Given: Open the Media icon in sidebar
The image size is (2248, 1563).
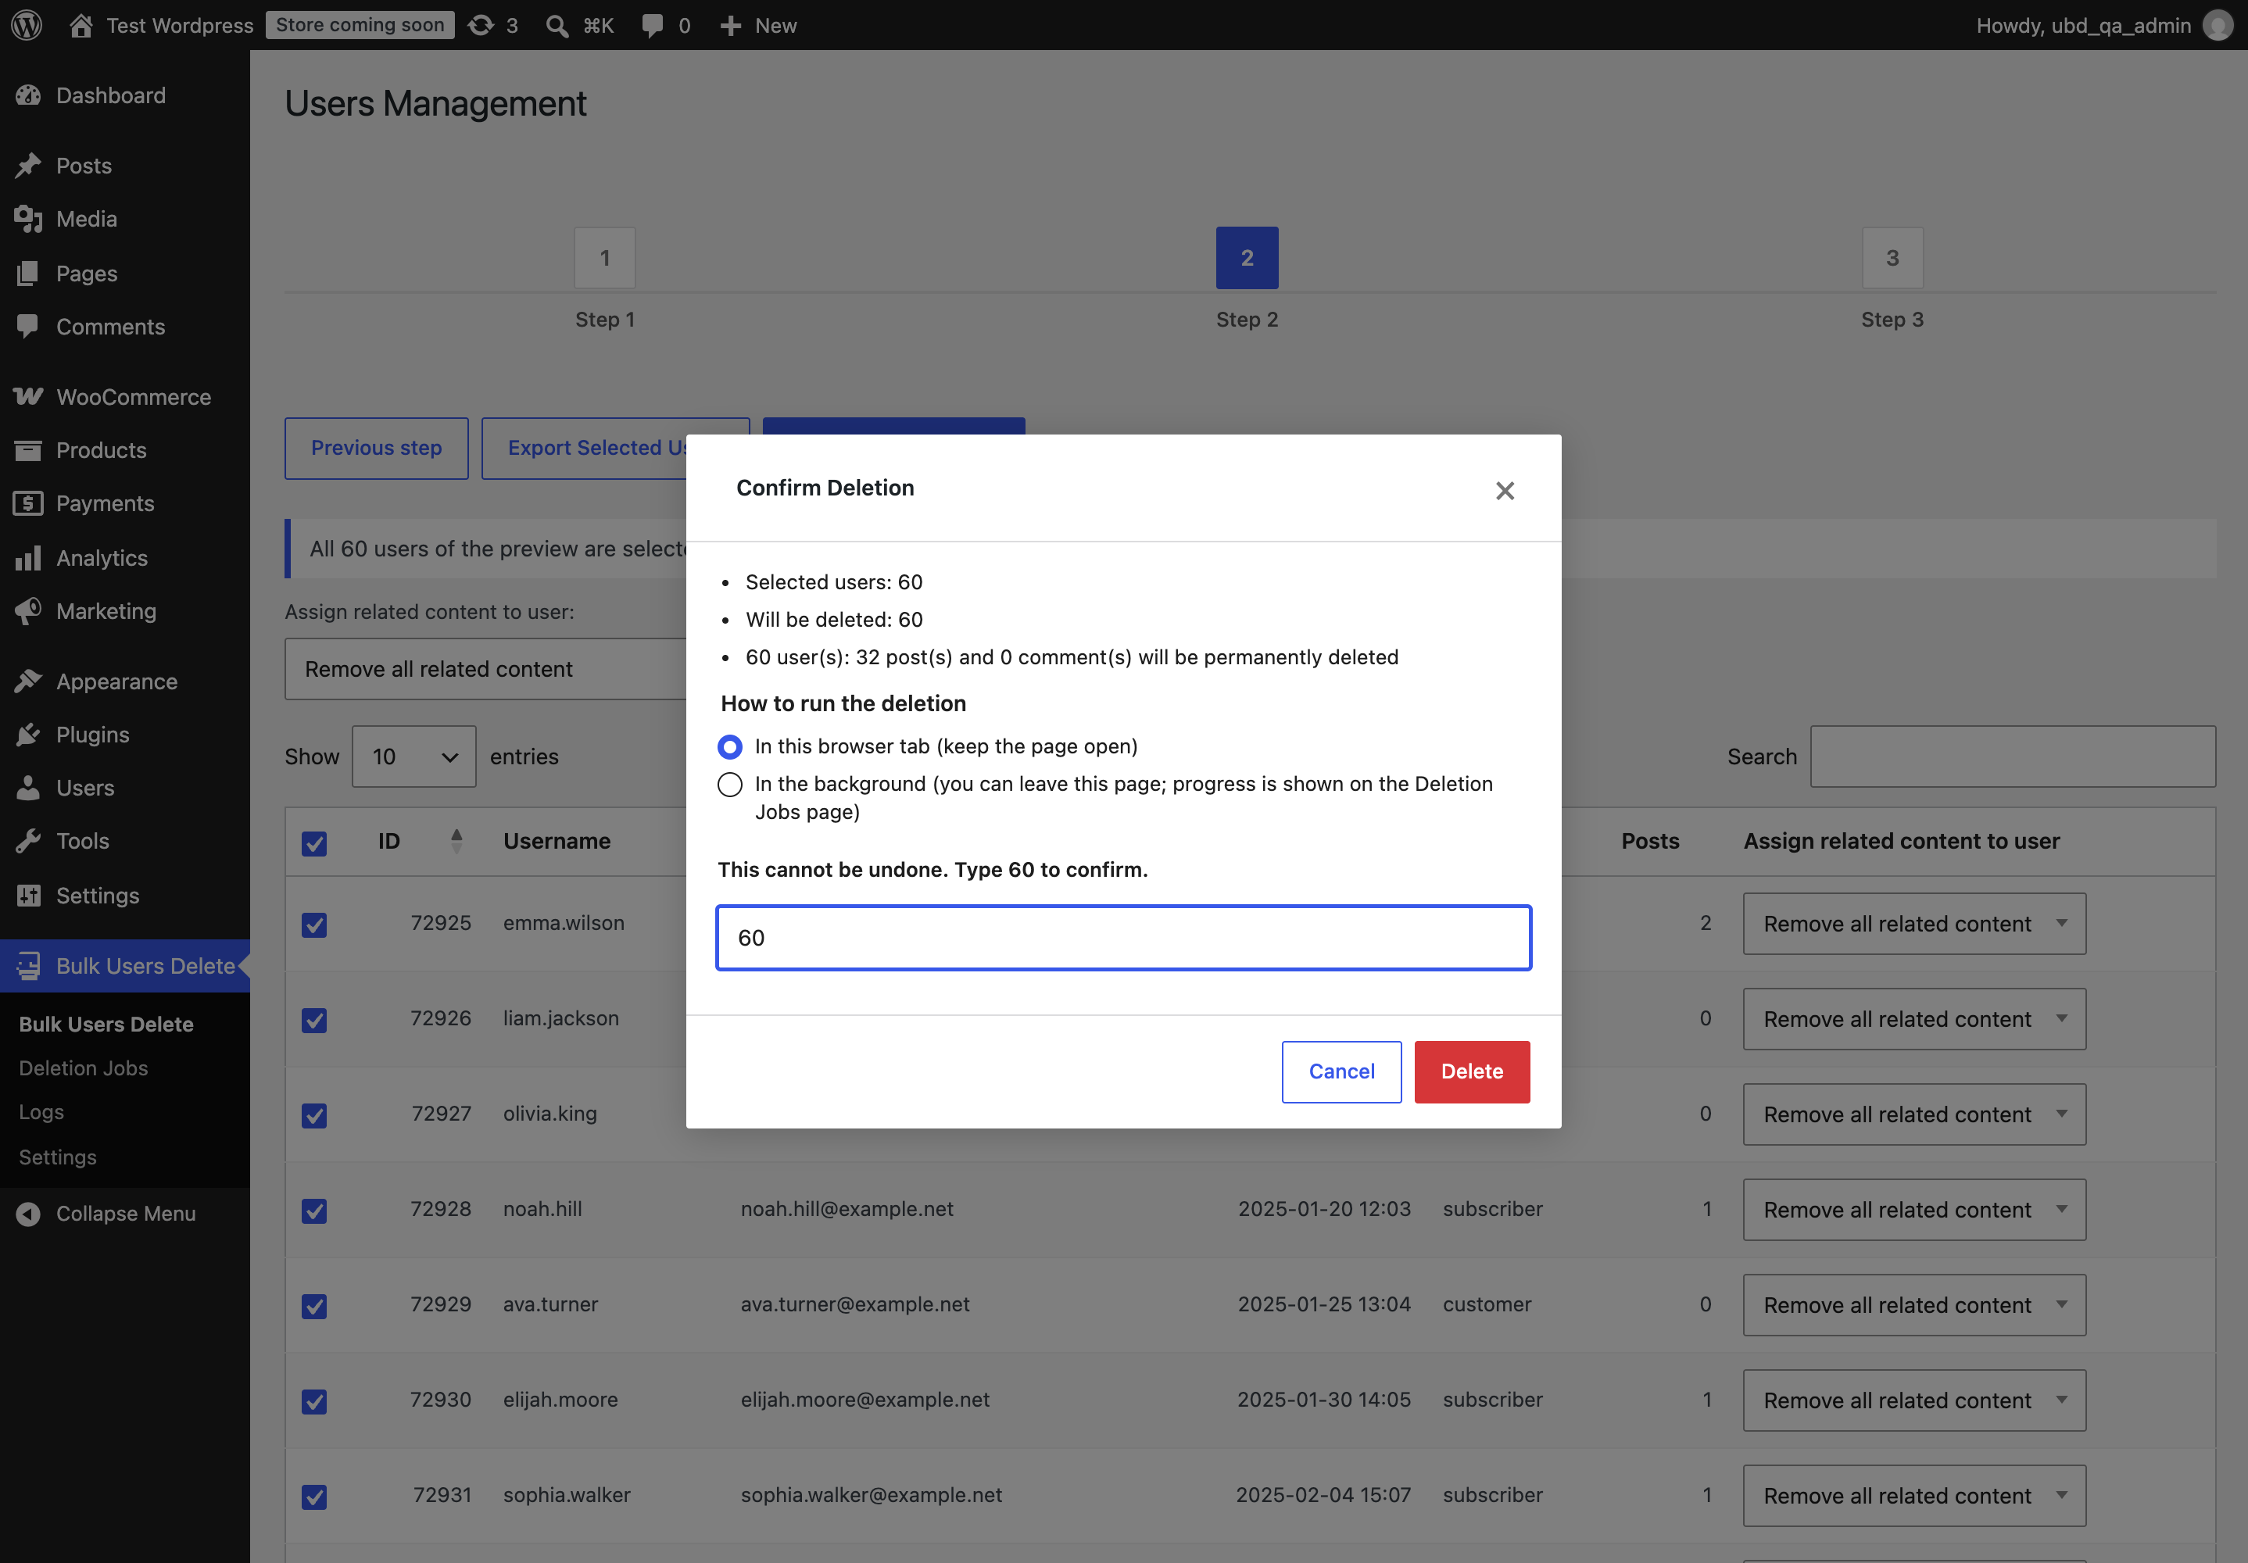Looking at the screenshot, I should [28, 220].
